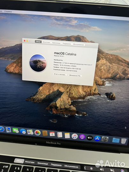129x172 pixels.
Task: Open FaceTime from the Dock
Action: 16,131
